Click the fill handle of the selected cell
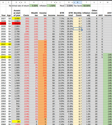 (x=82, y=30)
